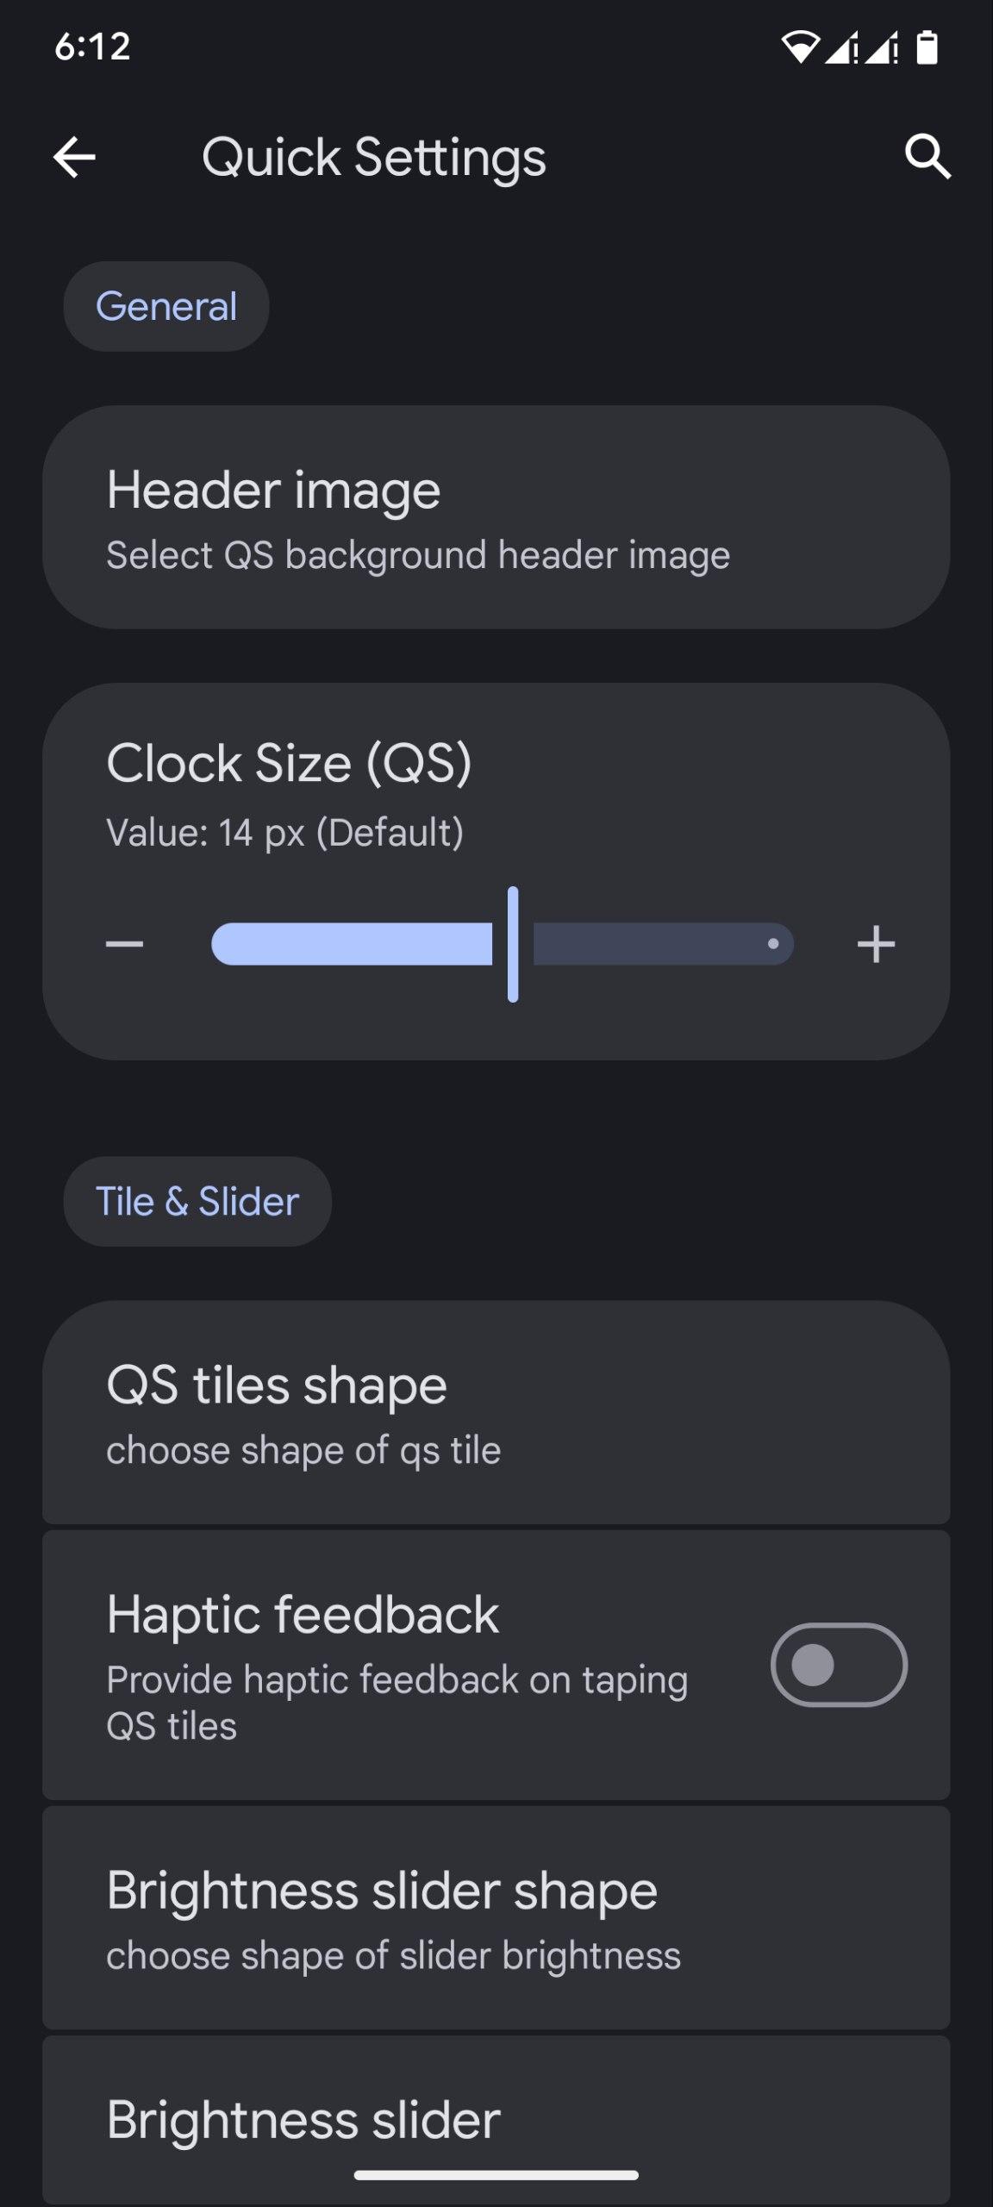Open QS tiles shape chooser
993x2207 pixels.
click(496, 1412)
